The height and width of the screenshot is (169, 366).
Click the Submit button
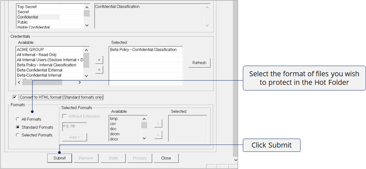pos(60,158)
